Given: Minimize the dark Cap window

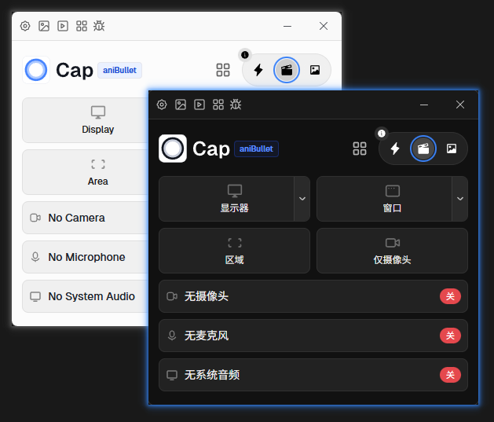Looking at the screenshot, I should pyautogui.click(x=424, y=105).
